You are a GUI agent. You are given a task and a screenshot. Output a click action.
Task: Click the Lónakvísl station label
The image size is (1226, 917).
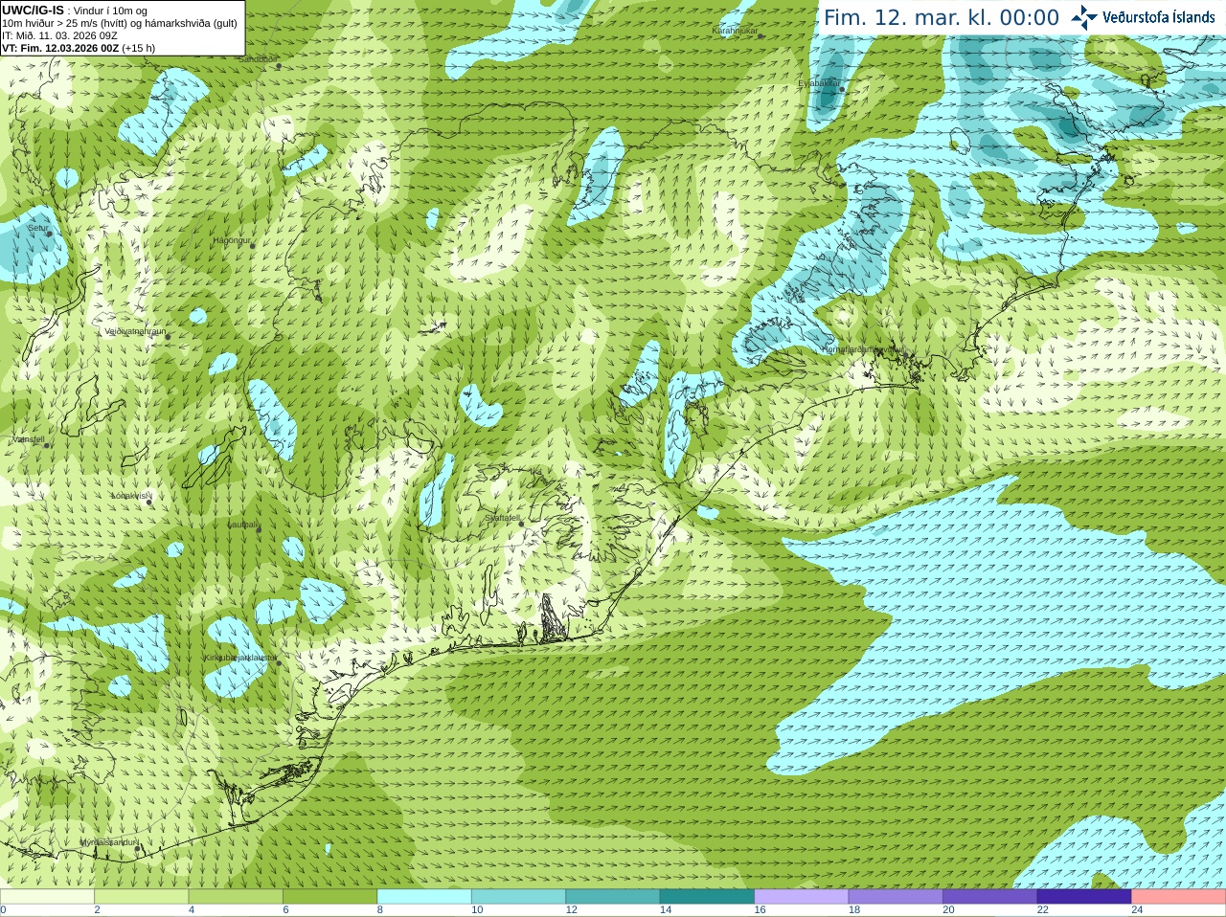click(x=129, y=496)
